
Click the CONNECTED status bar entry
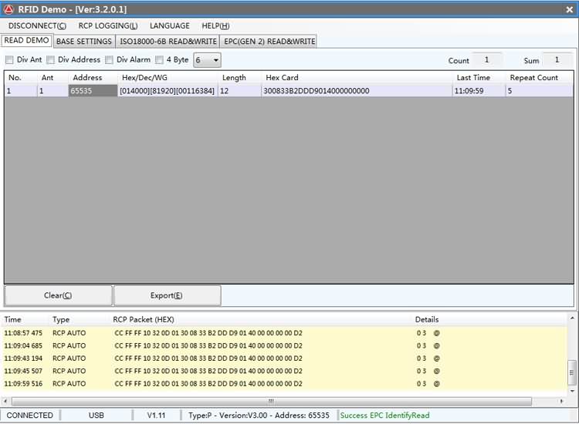point(30,416)
